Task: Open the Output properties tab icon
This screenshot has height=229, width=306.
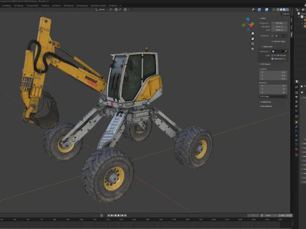Action: pos(296,97)
